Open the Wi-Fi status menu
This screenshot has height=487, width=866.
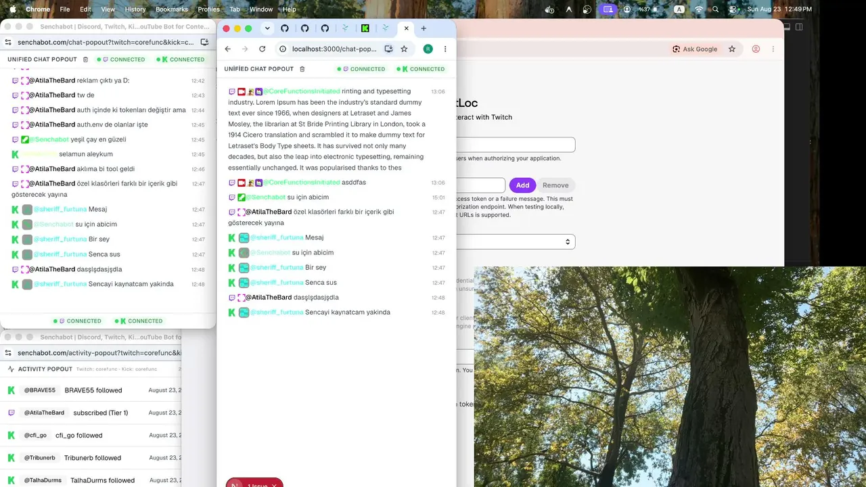698,9
